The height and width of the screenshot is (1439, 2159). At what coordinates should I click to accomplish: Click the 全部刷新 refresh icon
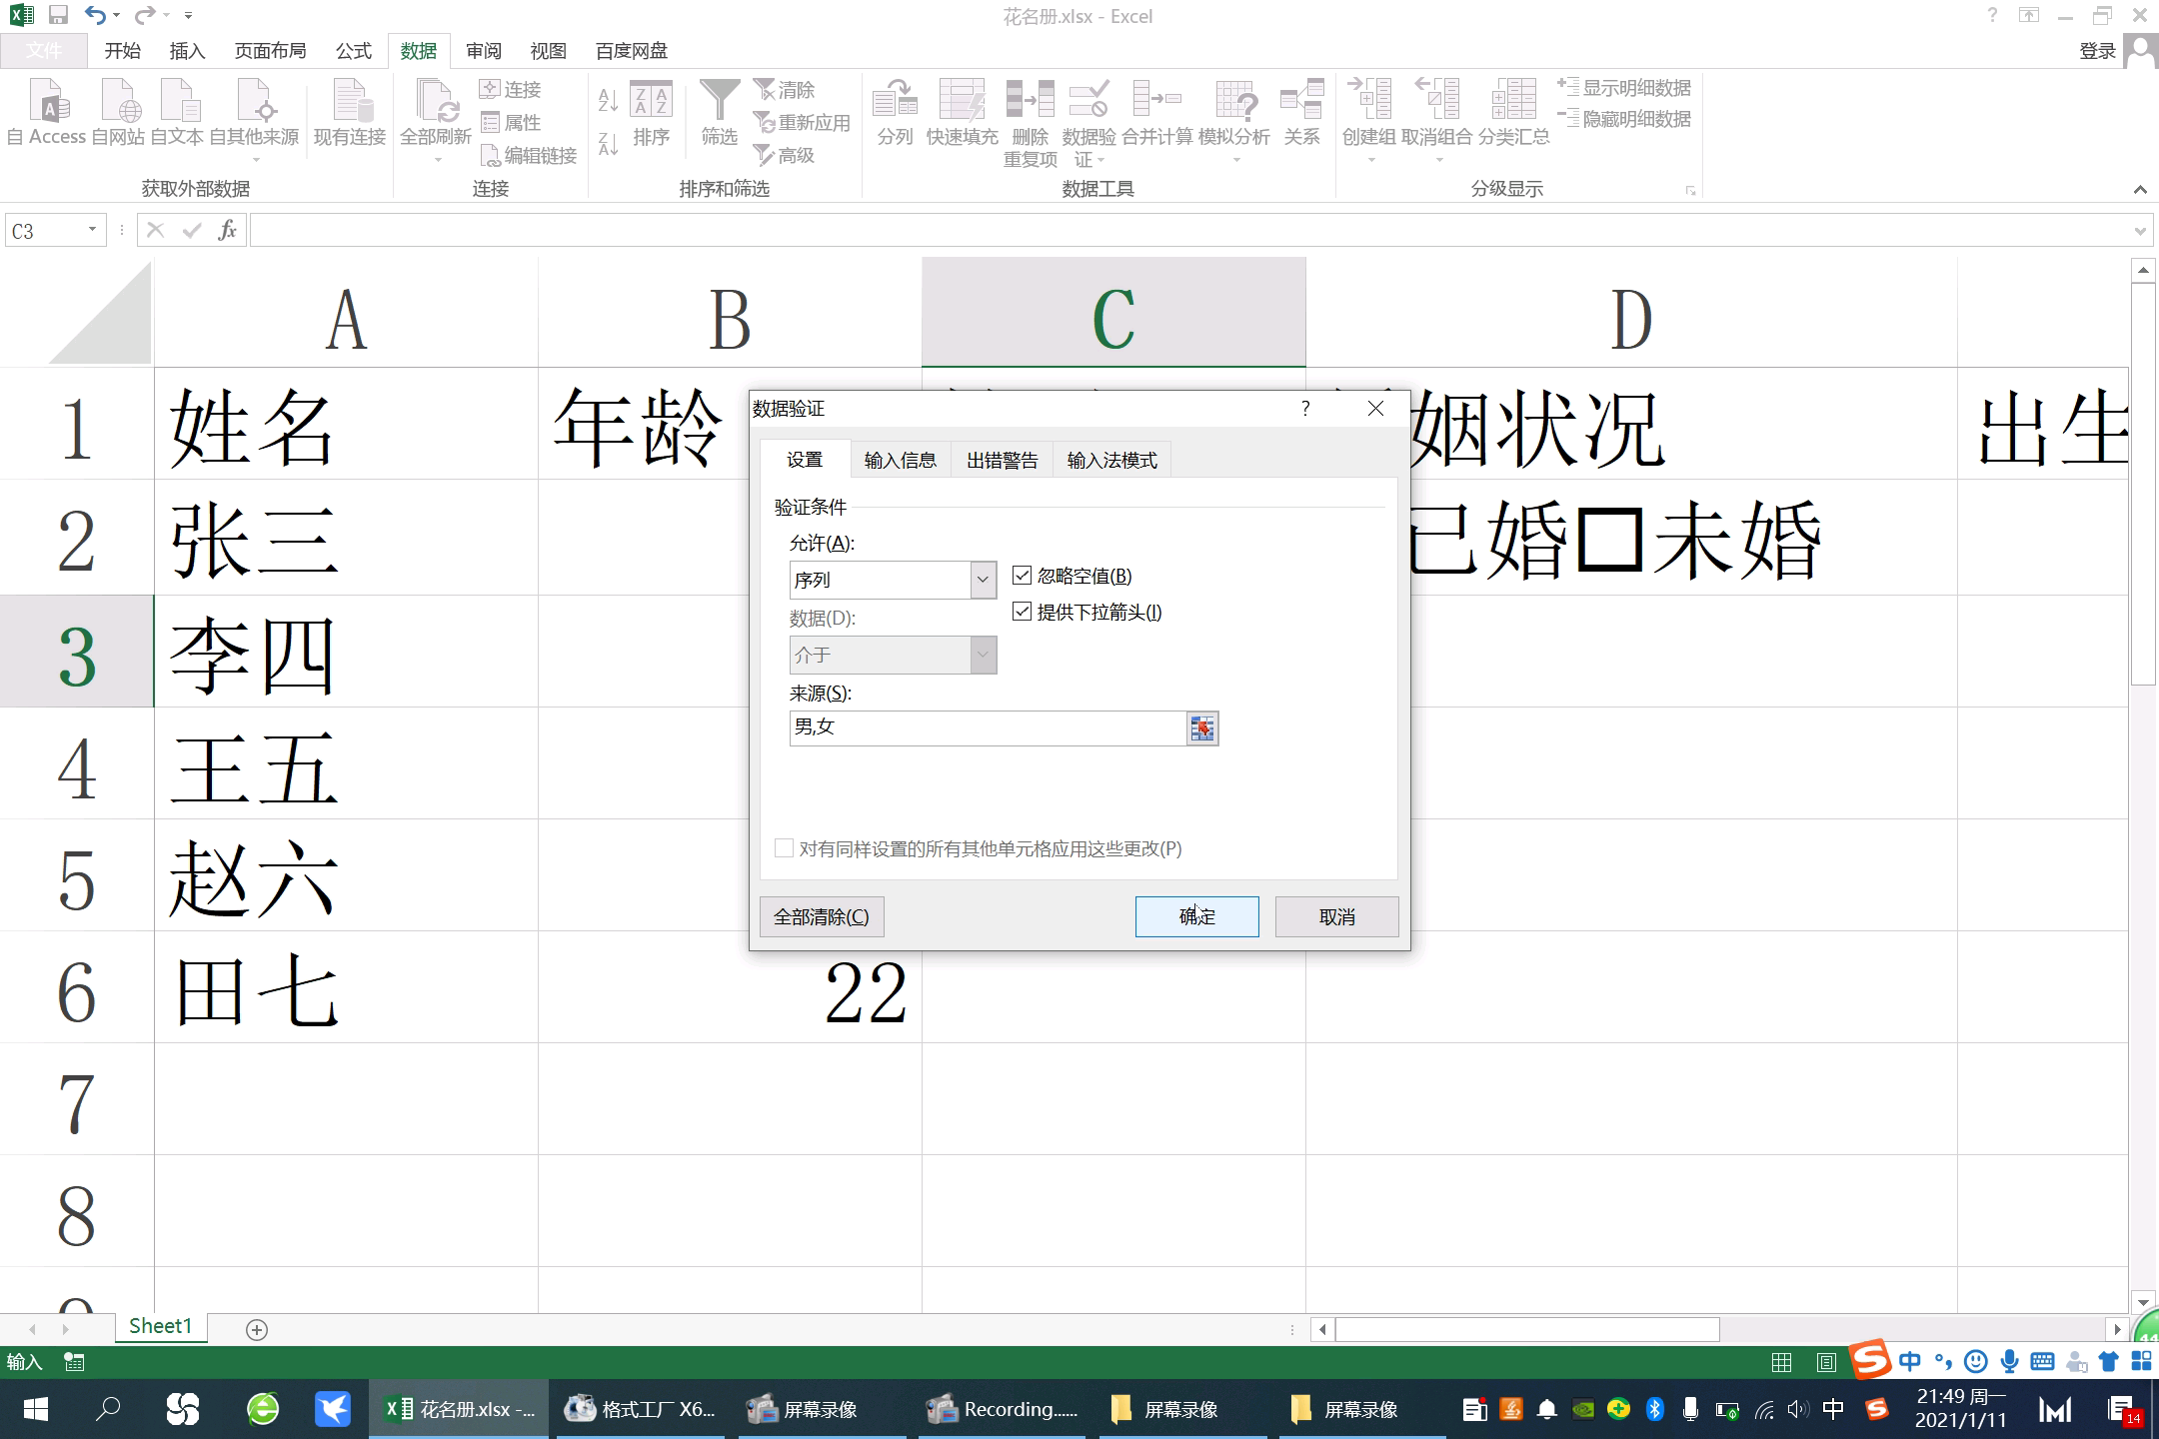tap(436, 101)
